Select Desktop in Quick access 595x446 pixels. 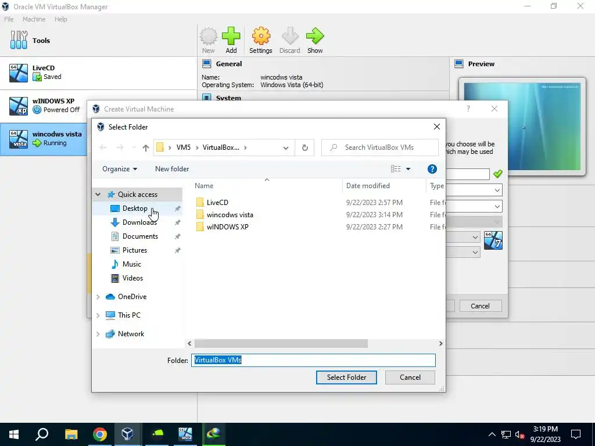(x=135, y=208)
